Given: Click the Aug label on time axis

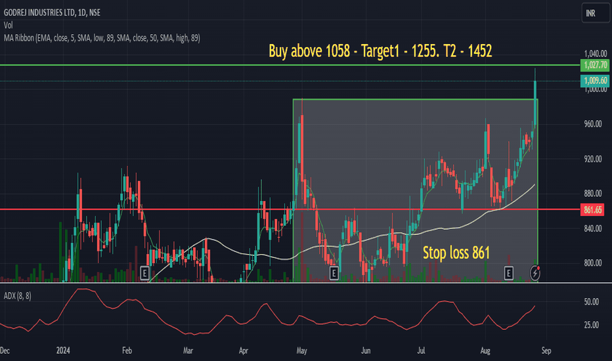Looking at the screenshot, I should pyautogui.click(x=485, y=350).
